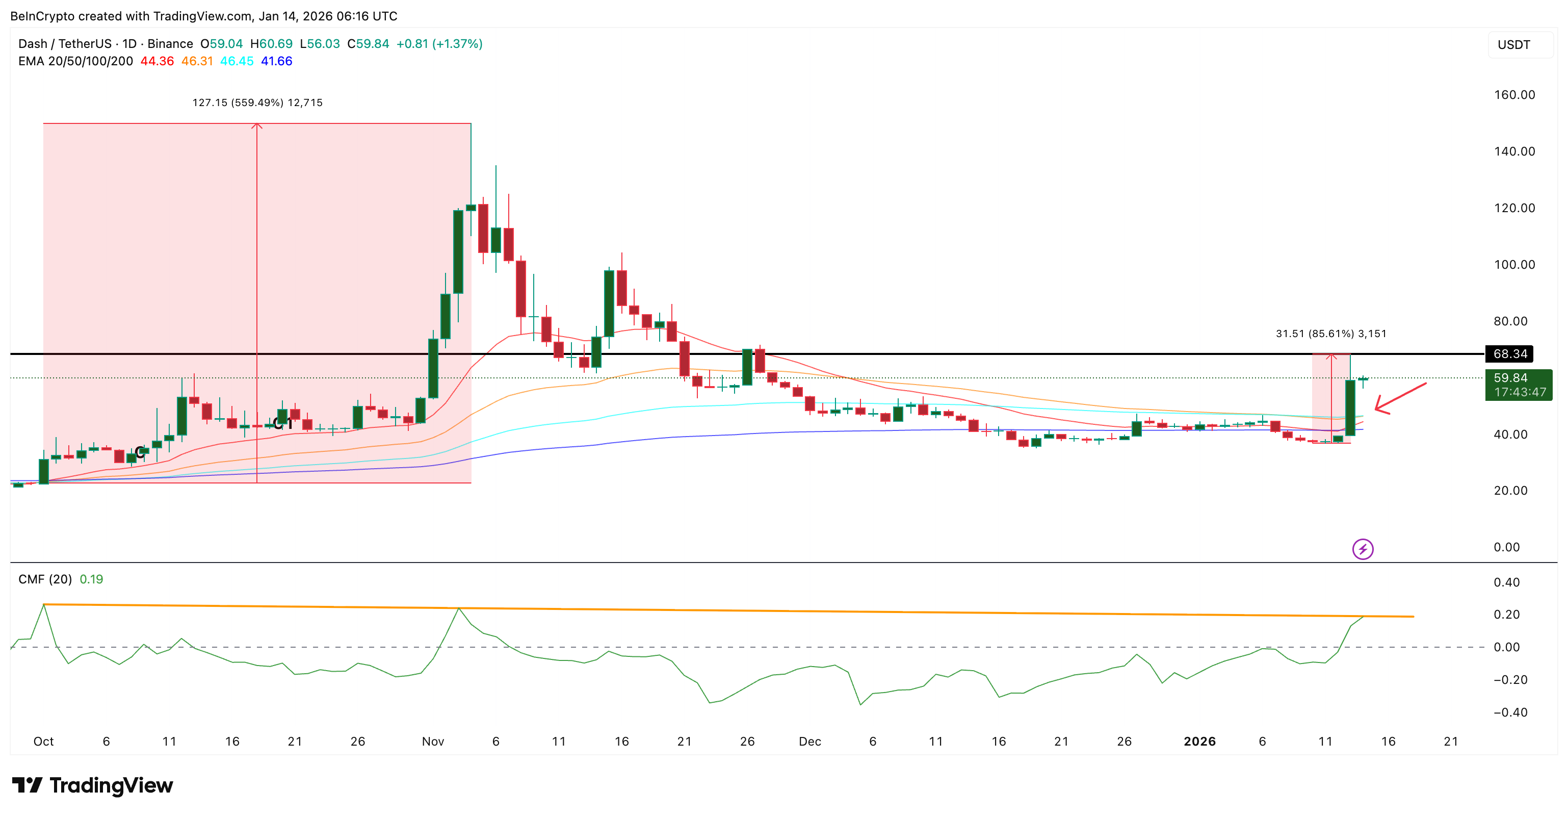Select the EMA 20/50/100/200 indicator legend
1568x816 pixels.
75,61
